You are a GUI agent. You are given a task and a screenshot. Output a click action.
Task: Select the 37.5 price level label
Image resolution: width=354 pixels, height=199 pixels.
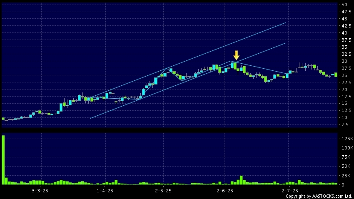pos(347,40)
